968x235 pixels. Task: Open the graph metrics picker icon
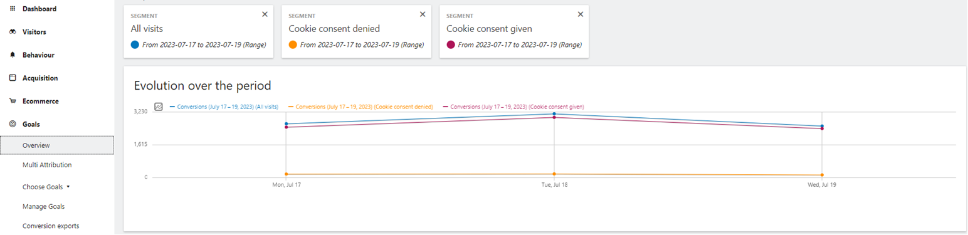tap(159, 107)
